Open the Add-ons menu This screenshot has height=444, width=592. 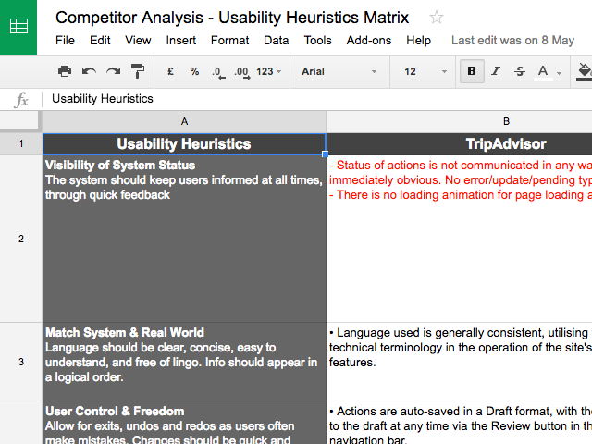369,40
